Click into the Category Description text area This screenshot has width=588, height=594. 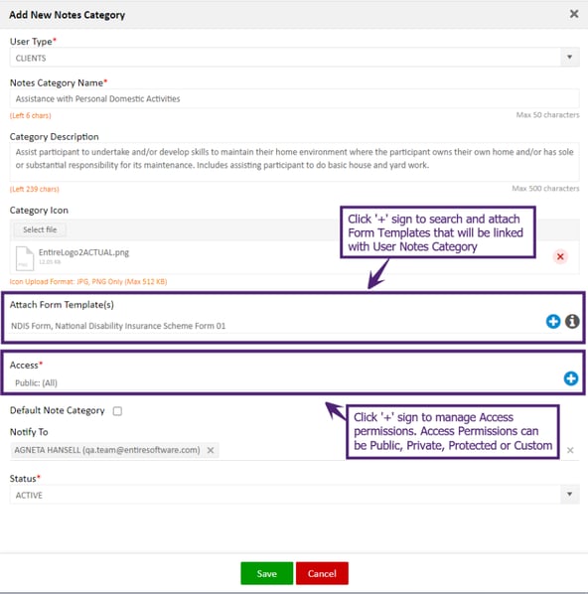pos(294,162)
